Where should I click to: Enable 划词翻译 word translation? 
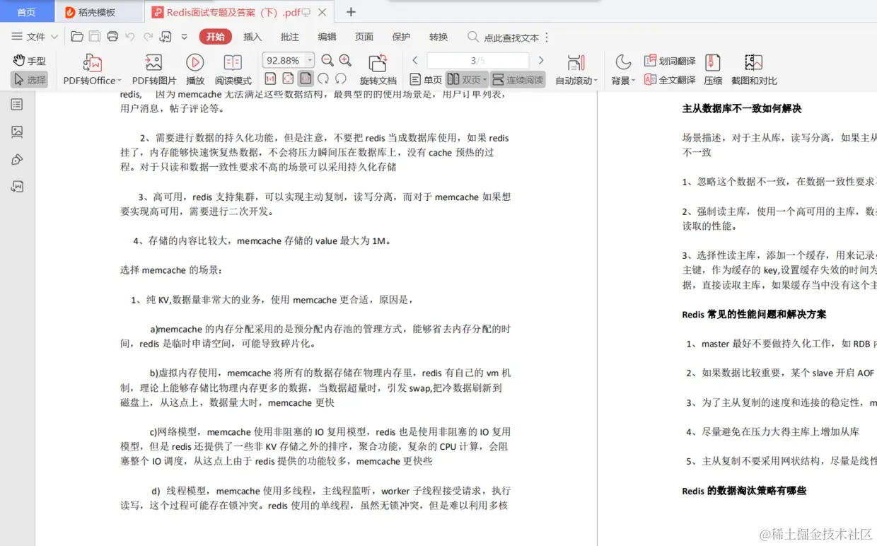pyautogui.click(x=670, y=61)
